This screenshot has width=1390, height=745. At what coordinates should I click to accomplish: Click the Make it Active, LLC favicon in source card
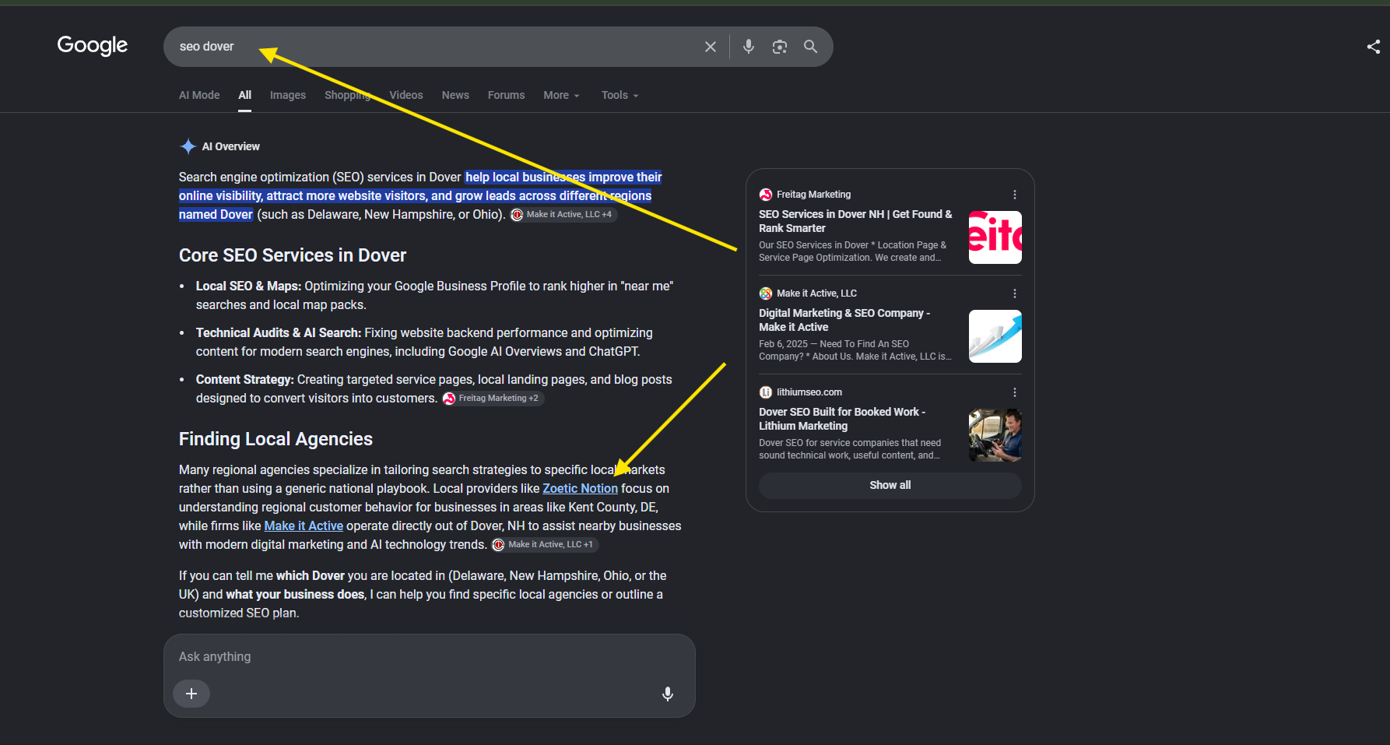[766, 293]
